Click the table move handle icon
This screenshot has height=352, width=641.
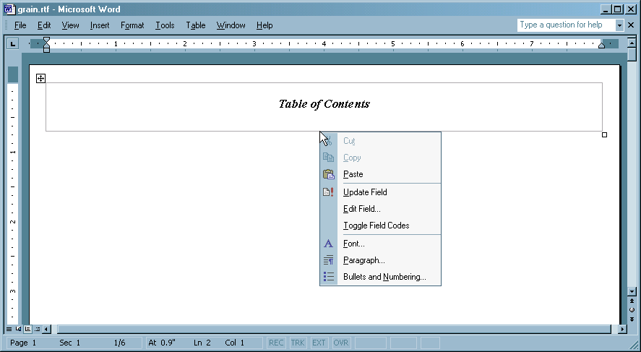[x=40, y=78]
